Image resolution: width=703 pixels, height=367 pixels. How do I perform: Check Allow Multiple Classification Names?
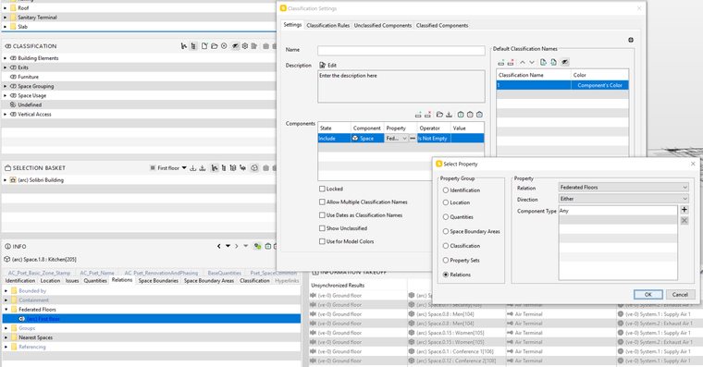[322, 202]
